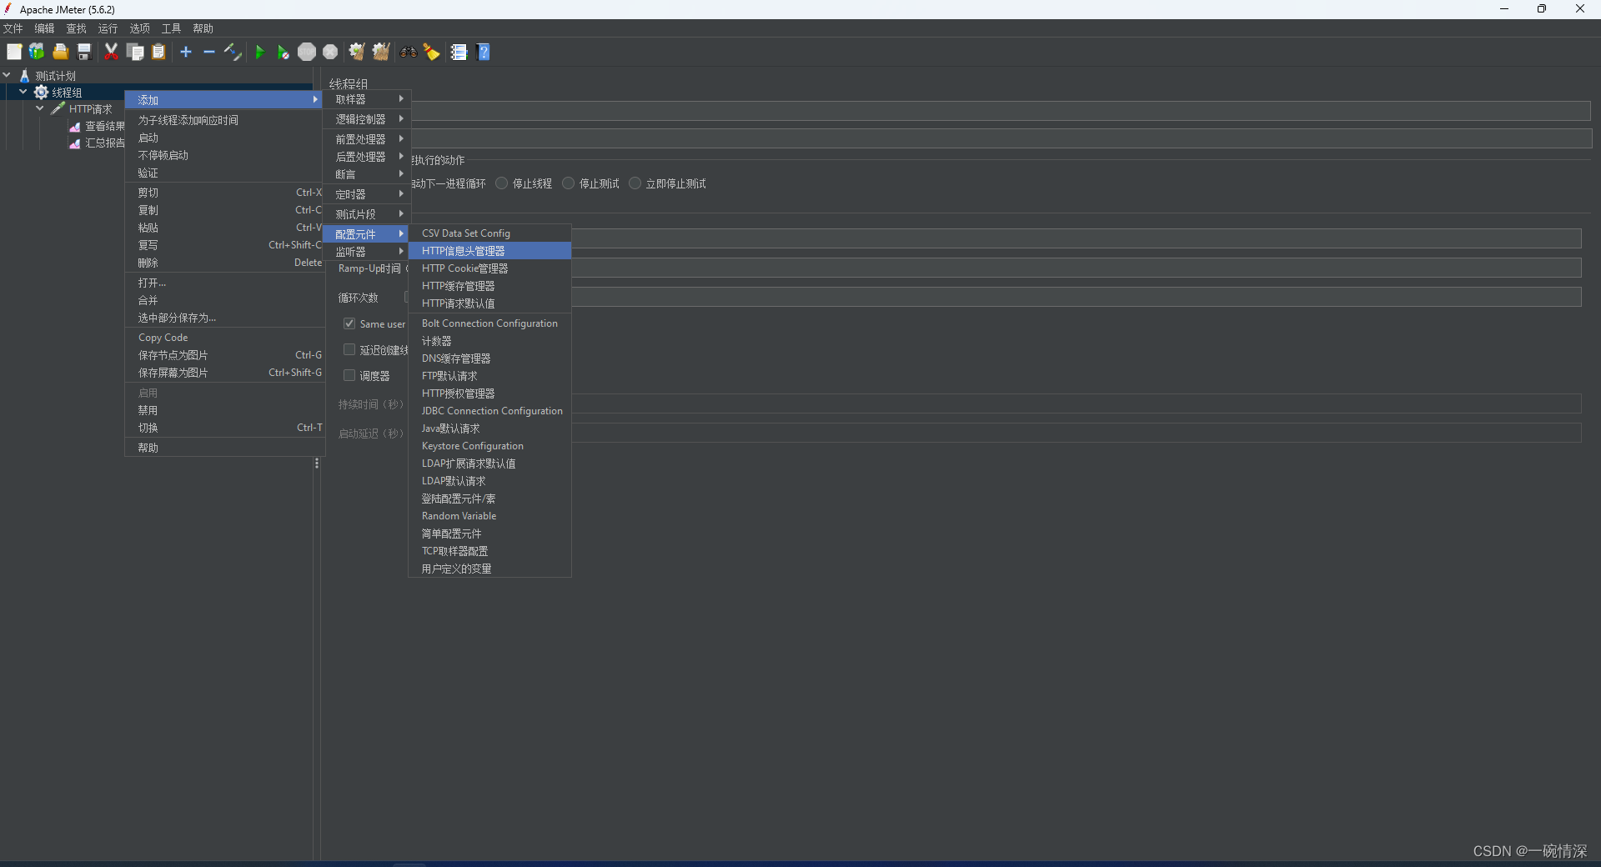Click the 查看结果 listener icon
The image size is (1601, 867).
coord(75,126)
